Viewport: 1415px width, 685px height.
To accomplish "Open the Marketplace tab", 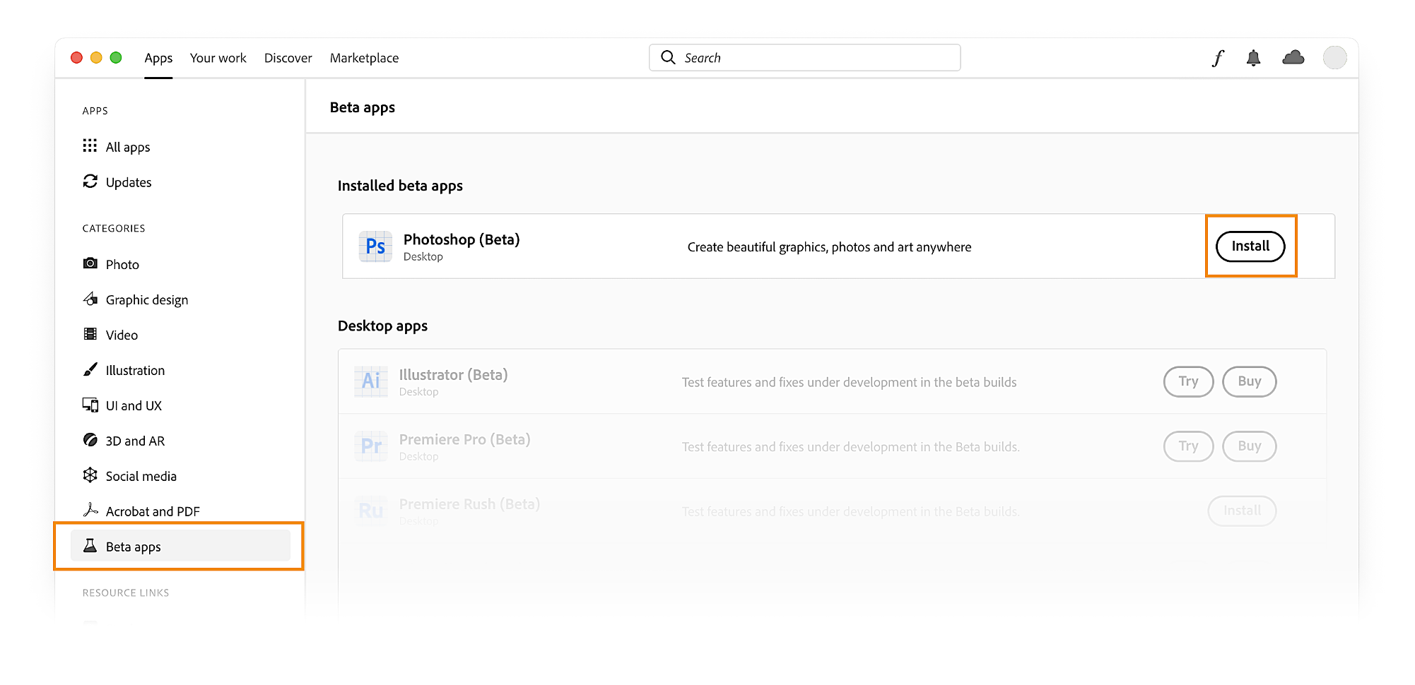I will [x=364, y=58].
